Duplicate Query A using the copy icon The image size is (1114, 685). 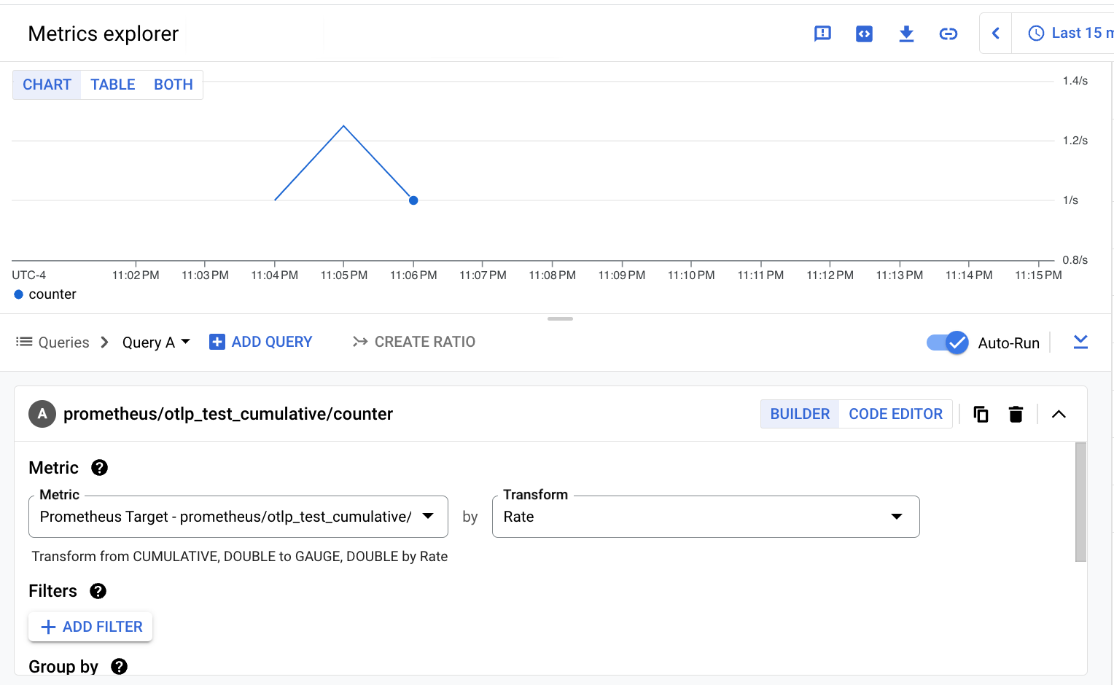(981, 414)
